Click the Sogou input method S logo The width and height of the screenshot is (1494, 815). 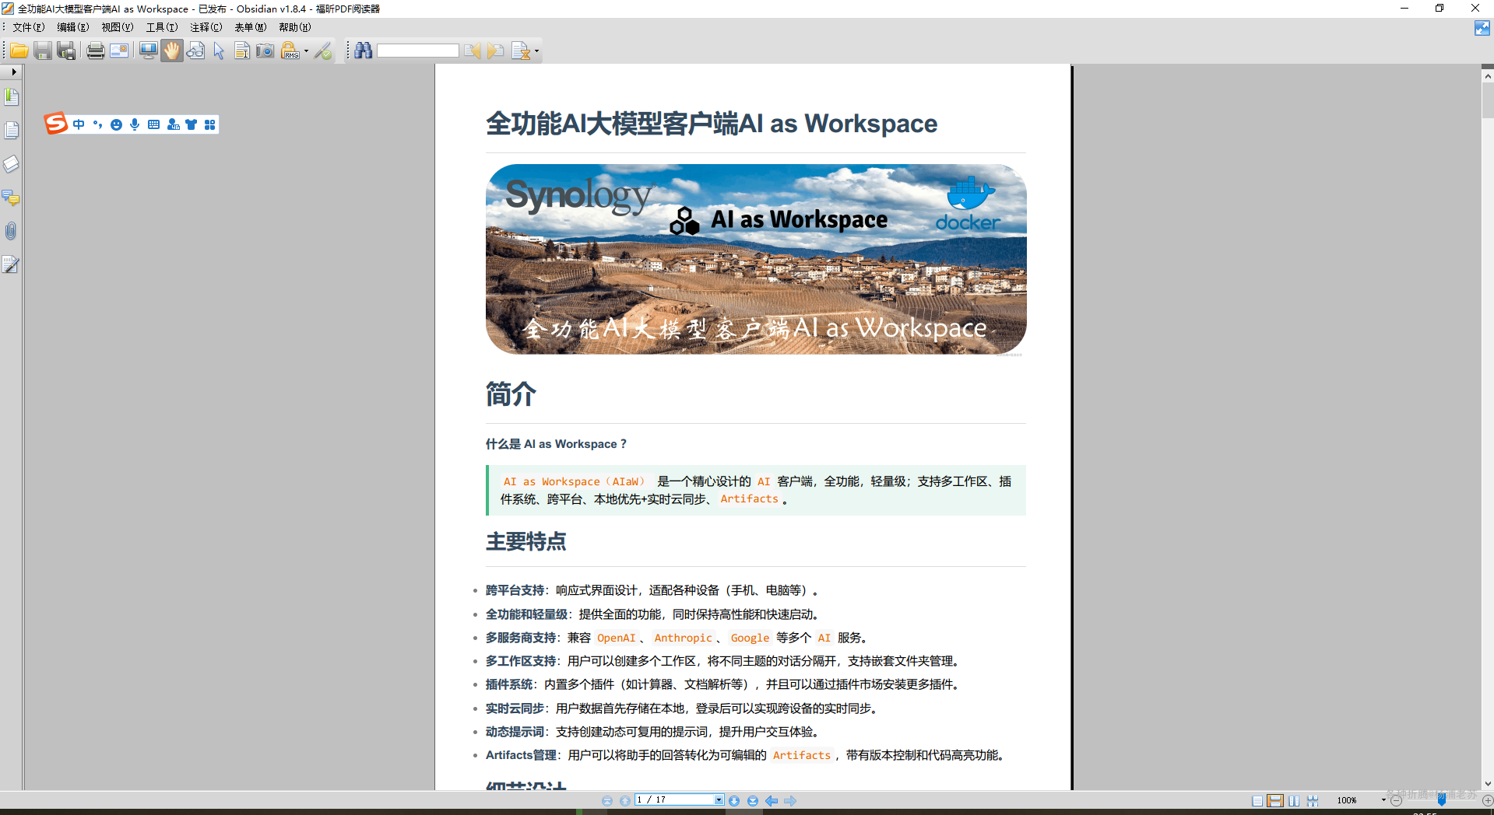pyautogui.click(x=56, y=124)
